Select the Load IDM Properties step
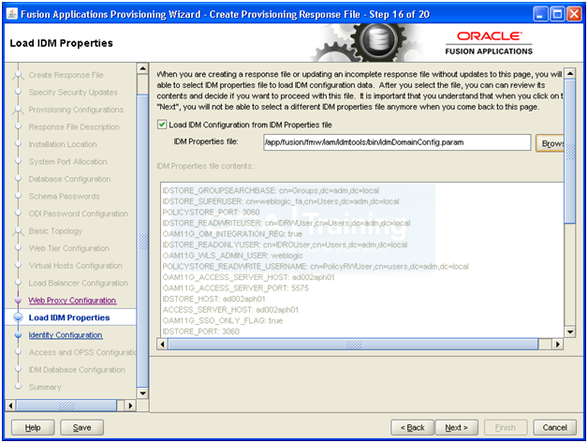 (69, 317)
